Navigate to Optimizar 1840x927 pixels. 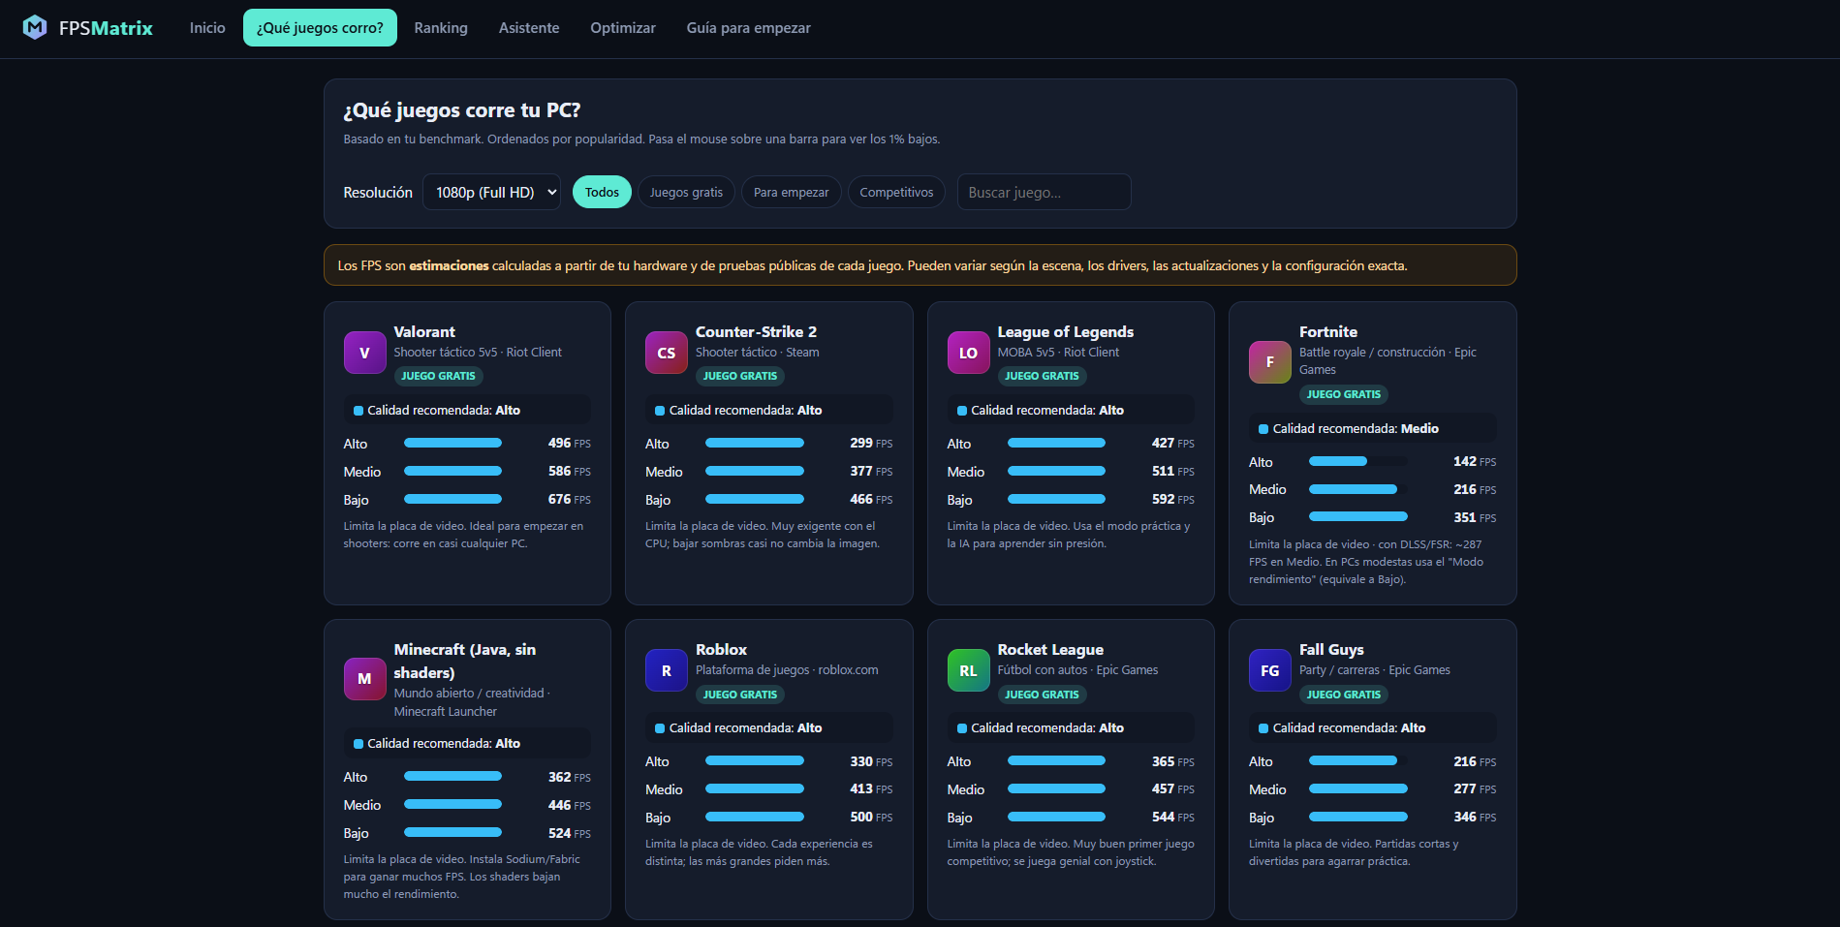(623, 28)
